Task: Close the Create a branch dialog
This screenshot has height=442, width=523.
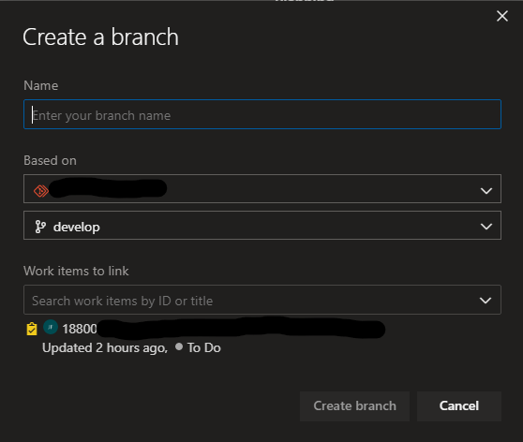Action: click(502, 16)
